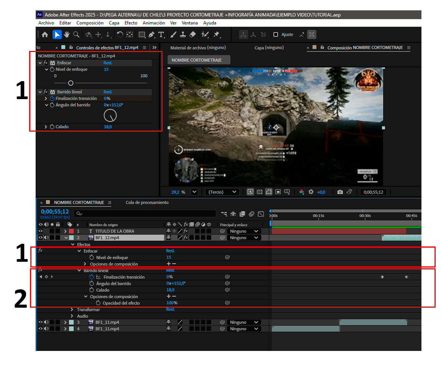Viewport: 441px width, 367px height.
Task: Select the Roto Brush tool
Action: [x=205, y=34]
